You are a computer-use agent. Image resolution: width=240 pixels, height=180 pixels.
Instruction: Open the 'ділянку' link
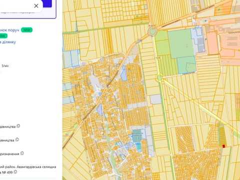(x=8, y=42)
